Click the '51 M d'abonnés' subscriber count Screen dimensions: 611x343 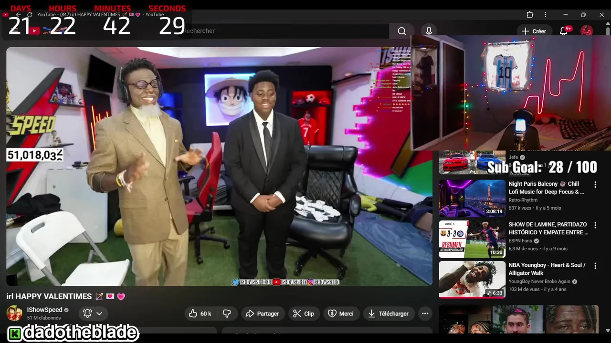pos(43,318)
